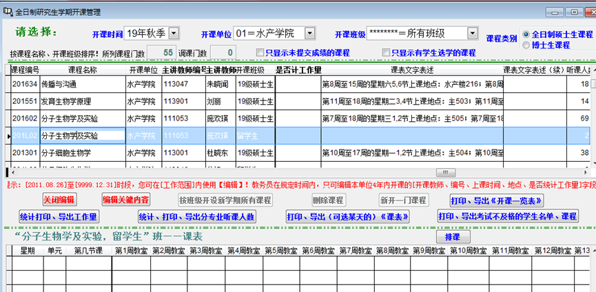The width and height of the screenshot is (596, 292).
Task: Select the 博士生课程 radio option
Action: coord(527,45)
